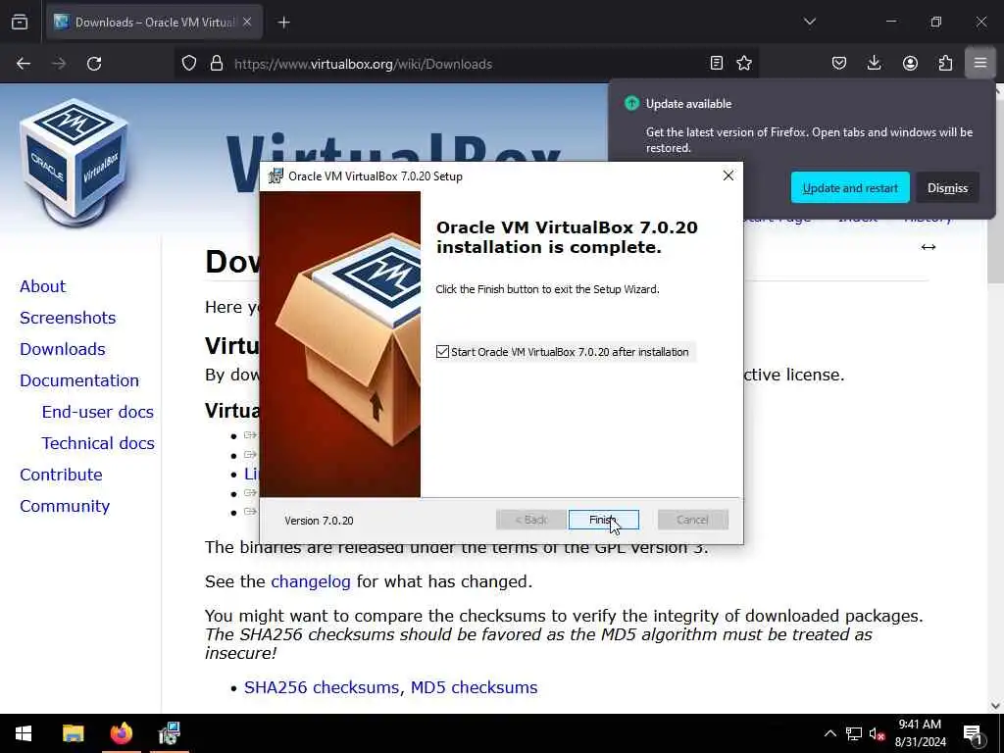Open the Documentation sidebar link
The width and height of the screenshot is (1004, 753).
tap(79, 380)
